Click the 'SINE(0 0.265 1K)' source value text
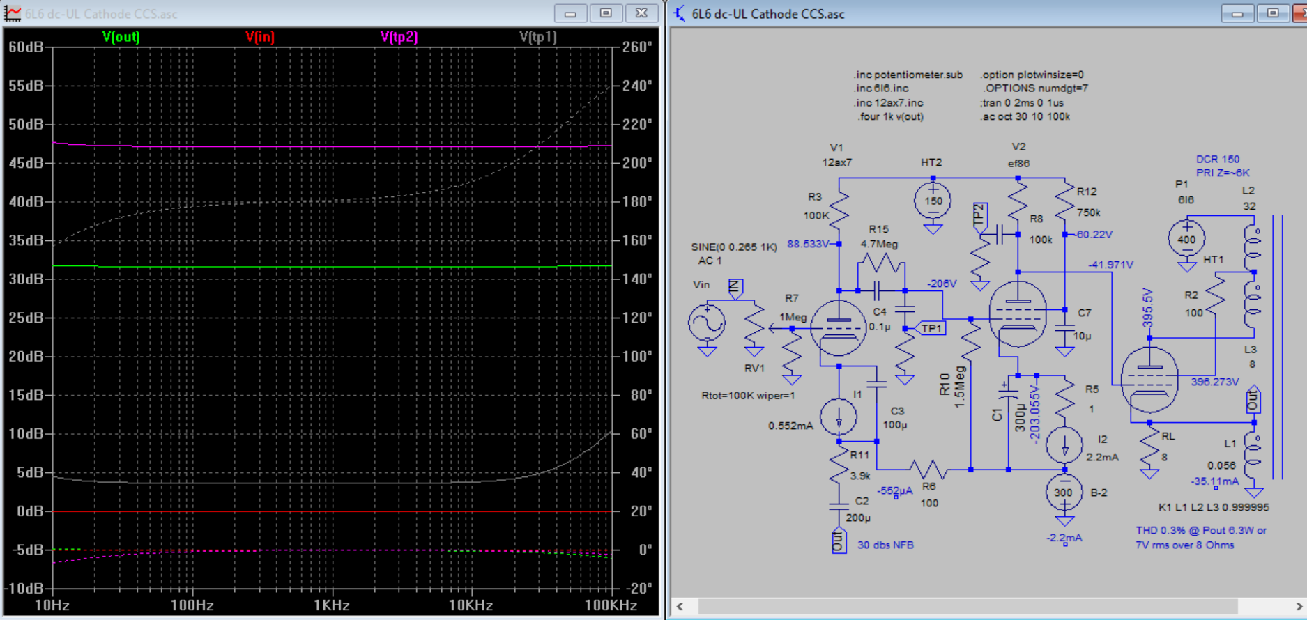Viewport: 1307px width, 620px height. [733, 247]
